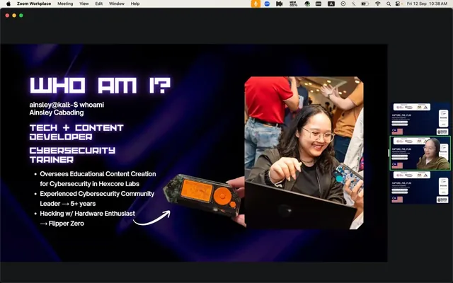The width and height of the screenshot is (453, 283).
Task: Click the Apple logo menu
Action: coord(8,4)
